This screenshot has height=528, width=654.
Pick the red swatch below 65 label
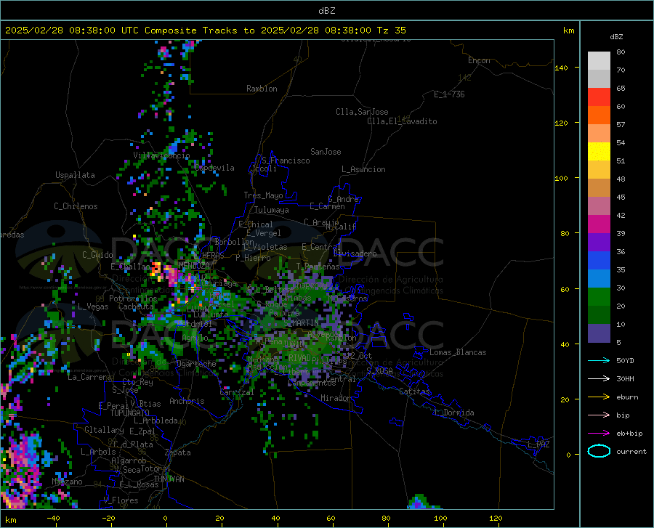599,97
